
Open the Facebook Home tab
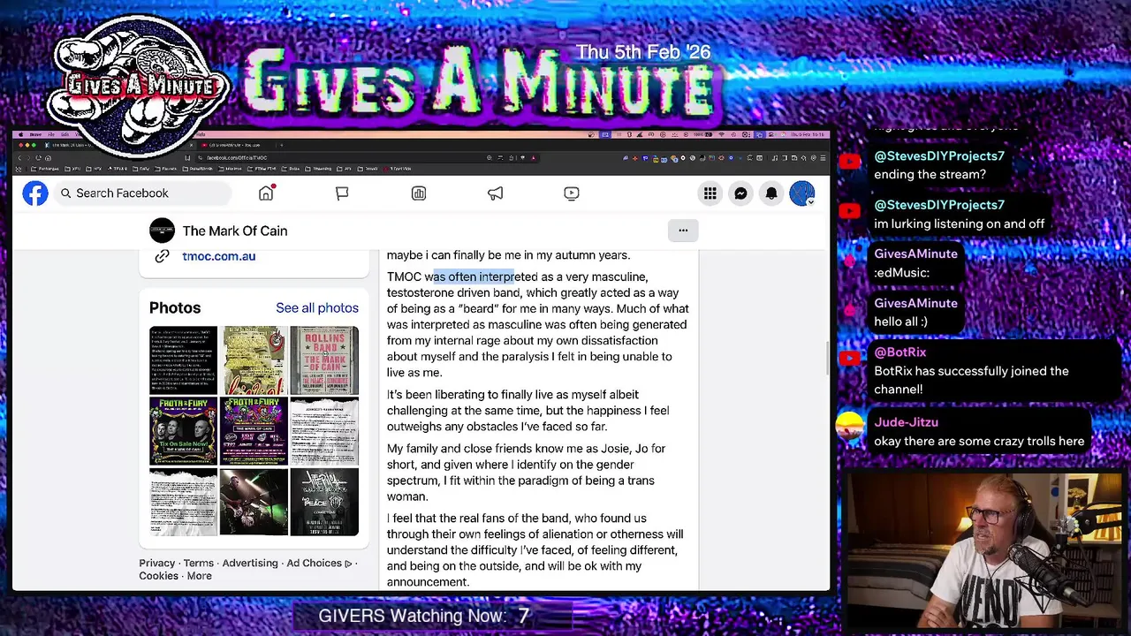point(266,193)
